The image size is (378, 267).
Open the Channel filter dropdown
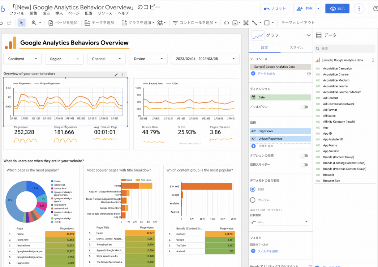pyautogui.click(x=106, y=59)
